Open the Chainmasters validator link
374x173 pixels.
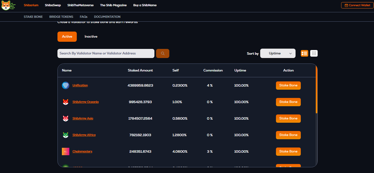point(82,152)
